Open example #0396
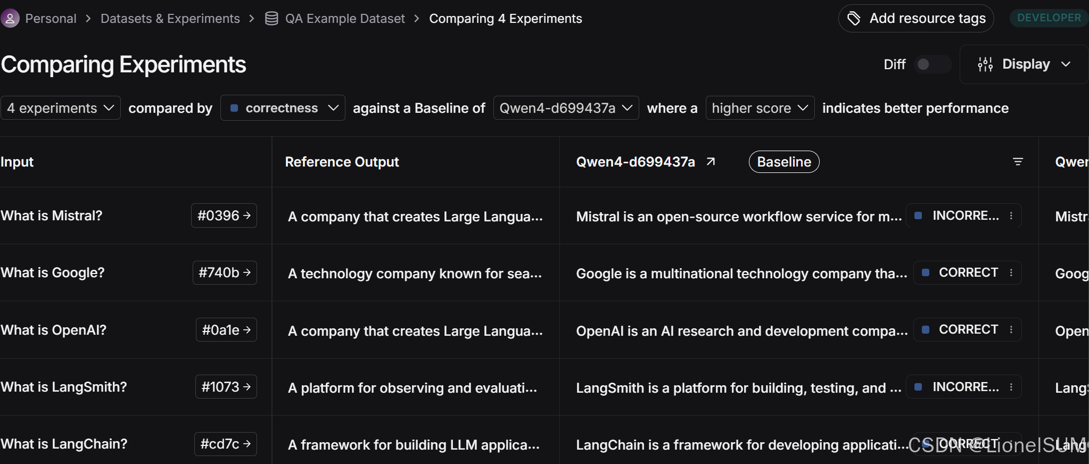Screen dimensions: 1089x464 [224, 216]
